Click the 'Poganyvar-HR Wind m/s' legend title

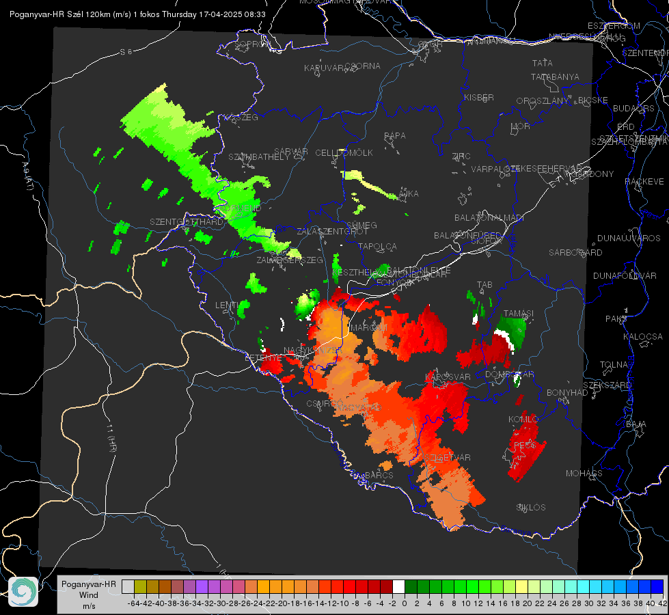coord(89,595)
